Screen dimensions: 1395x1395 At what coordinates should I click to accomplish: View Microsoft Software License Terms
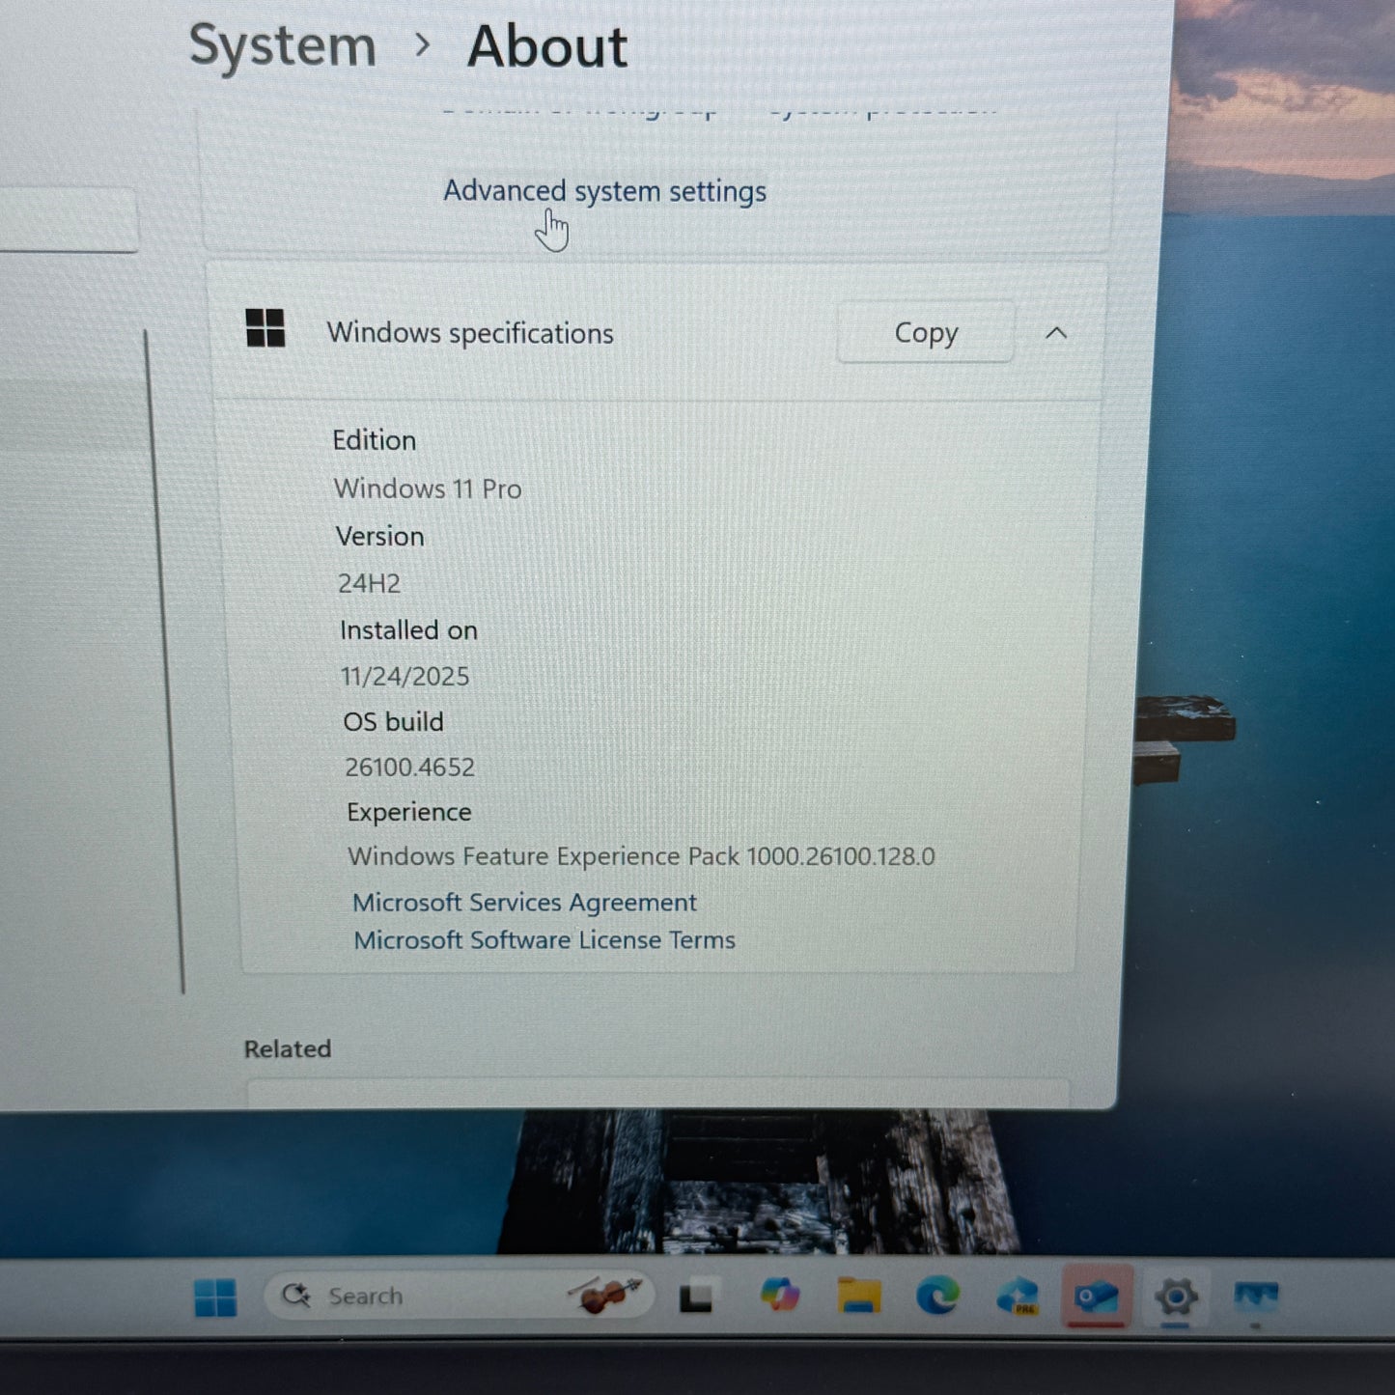point(544,939)
